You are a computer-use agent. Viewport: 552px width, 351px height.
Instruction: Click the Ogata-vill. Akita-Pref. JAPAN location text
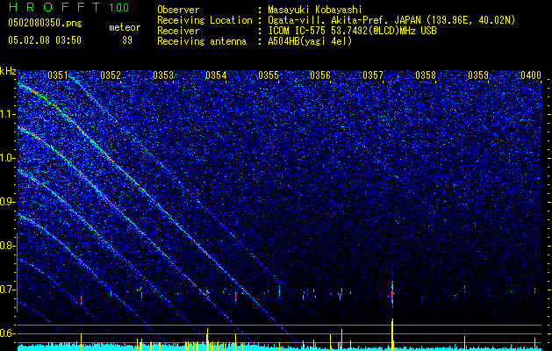click(x=391, y=20)
